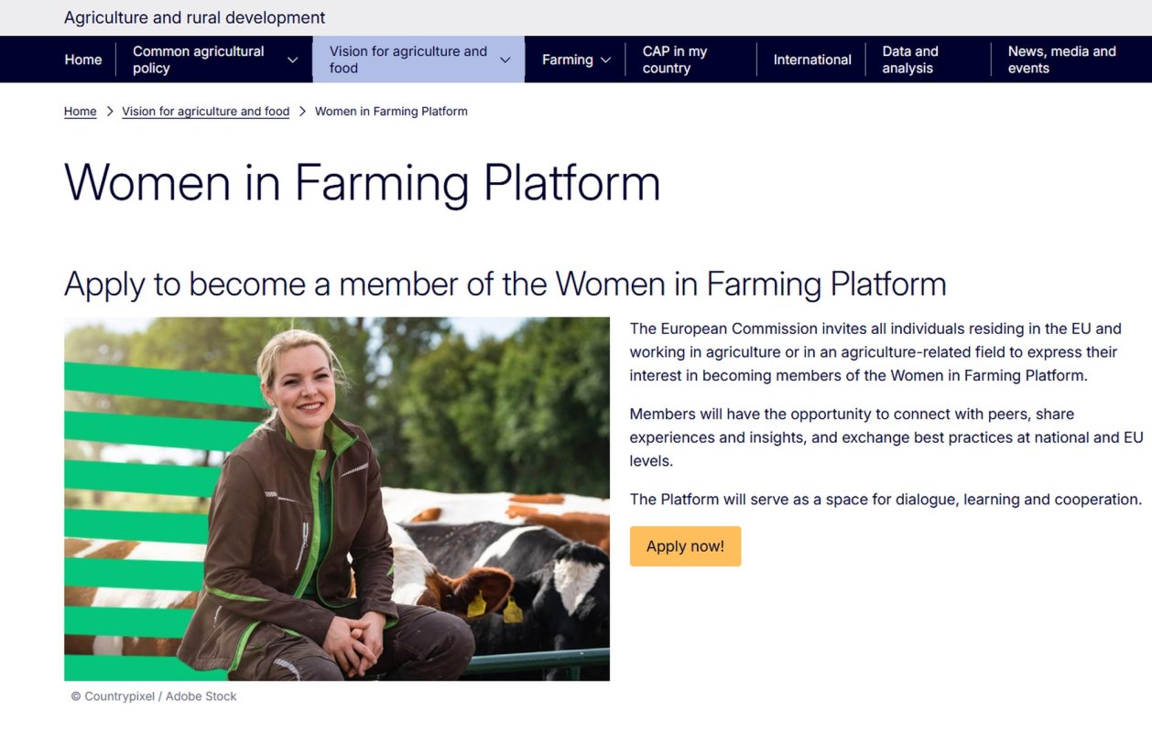Image resolution: width=1152 pixels, height=732 pixels.
Task: Click the Apply to become a member heading
Action: click(x=505, y=284)
